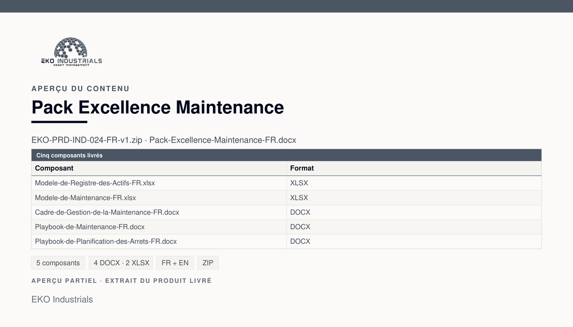Click the 5 composants tag
The image size is (573, 327).
(x=58, y=263)
